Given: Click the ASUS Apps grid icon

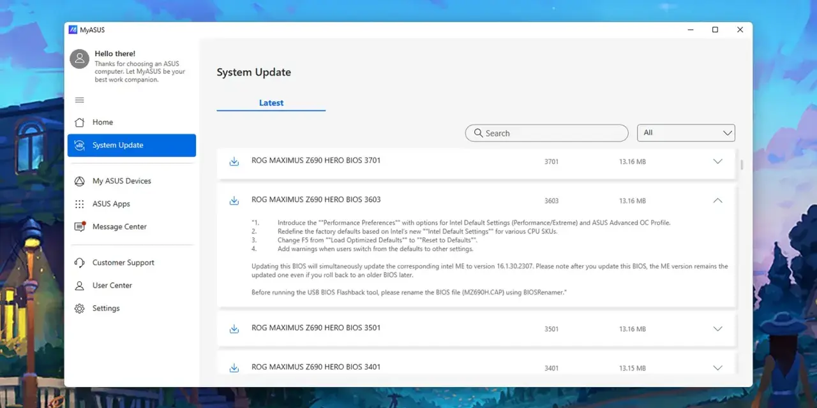Looking at the screenshot, I should pos(80,204).
